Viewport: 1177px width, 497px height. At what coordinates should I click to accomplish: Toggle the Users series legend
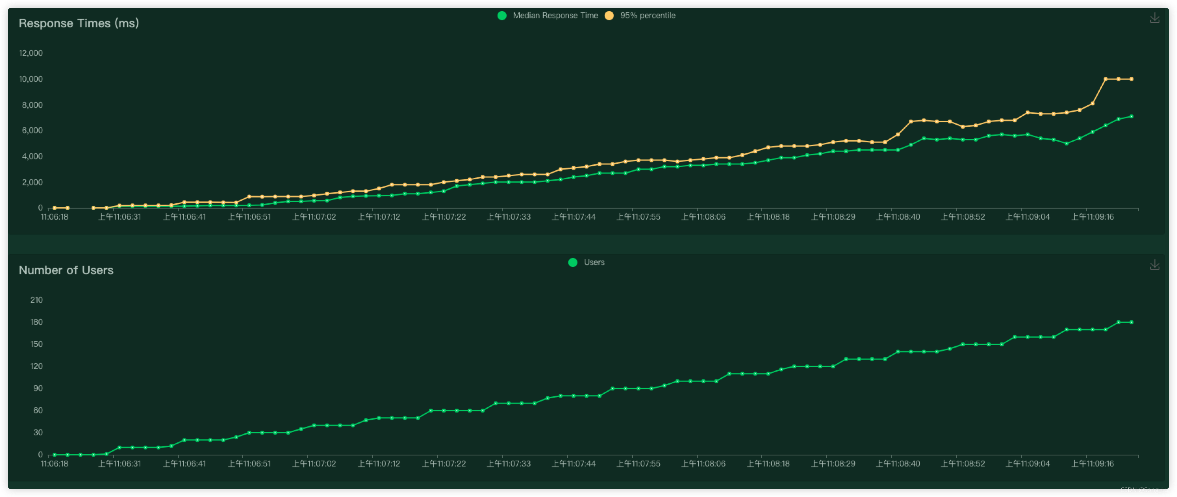(586, 262)
